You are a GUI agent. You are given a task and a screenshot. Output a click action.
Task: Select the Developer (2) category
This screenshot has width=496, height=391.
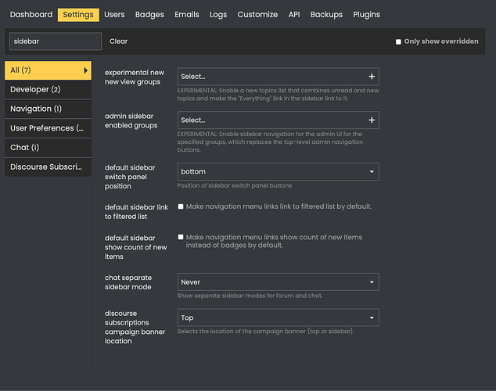tap(48, 89)
